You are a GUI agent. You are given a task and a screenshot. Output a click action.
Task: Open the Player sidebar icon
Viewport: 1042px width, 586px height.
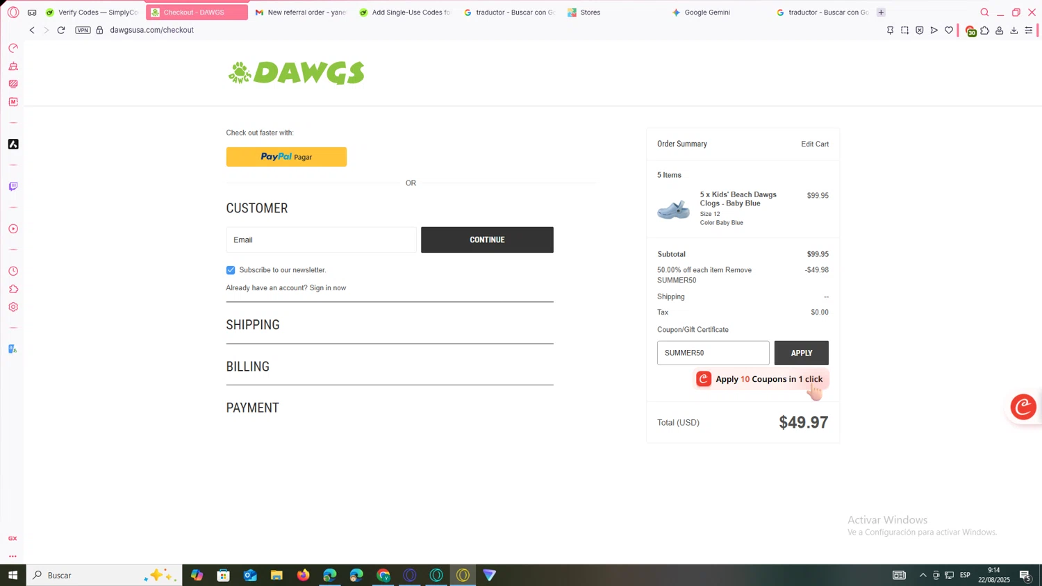[x=13, y=228]
